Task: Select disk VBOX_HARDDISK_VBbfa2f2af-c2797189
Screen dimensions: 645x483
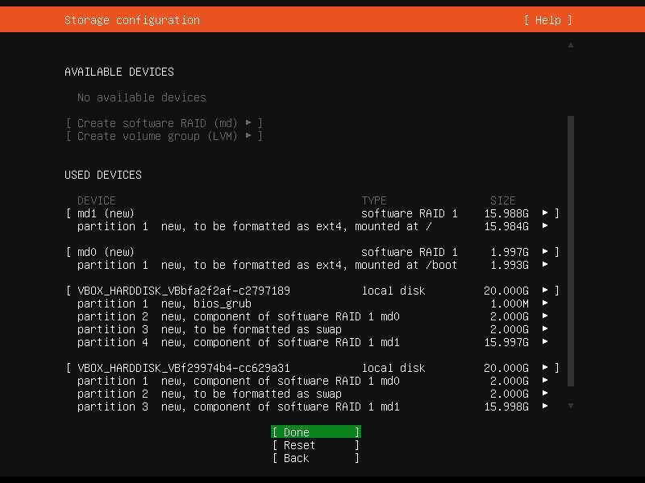Action: tap(184, 291)
